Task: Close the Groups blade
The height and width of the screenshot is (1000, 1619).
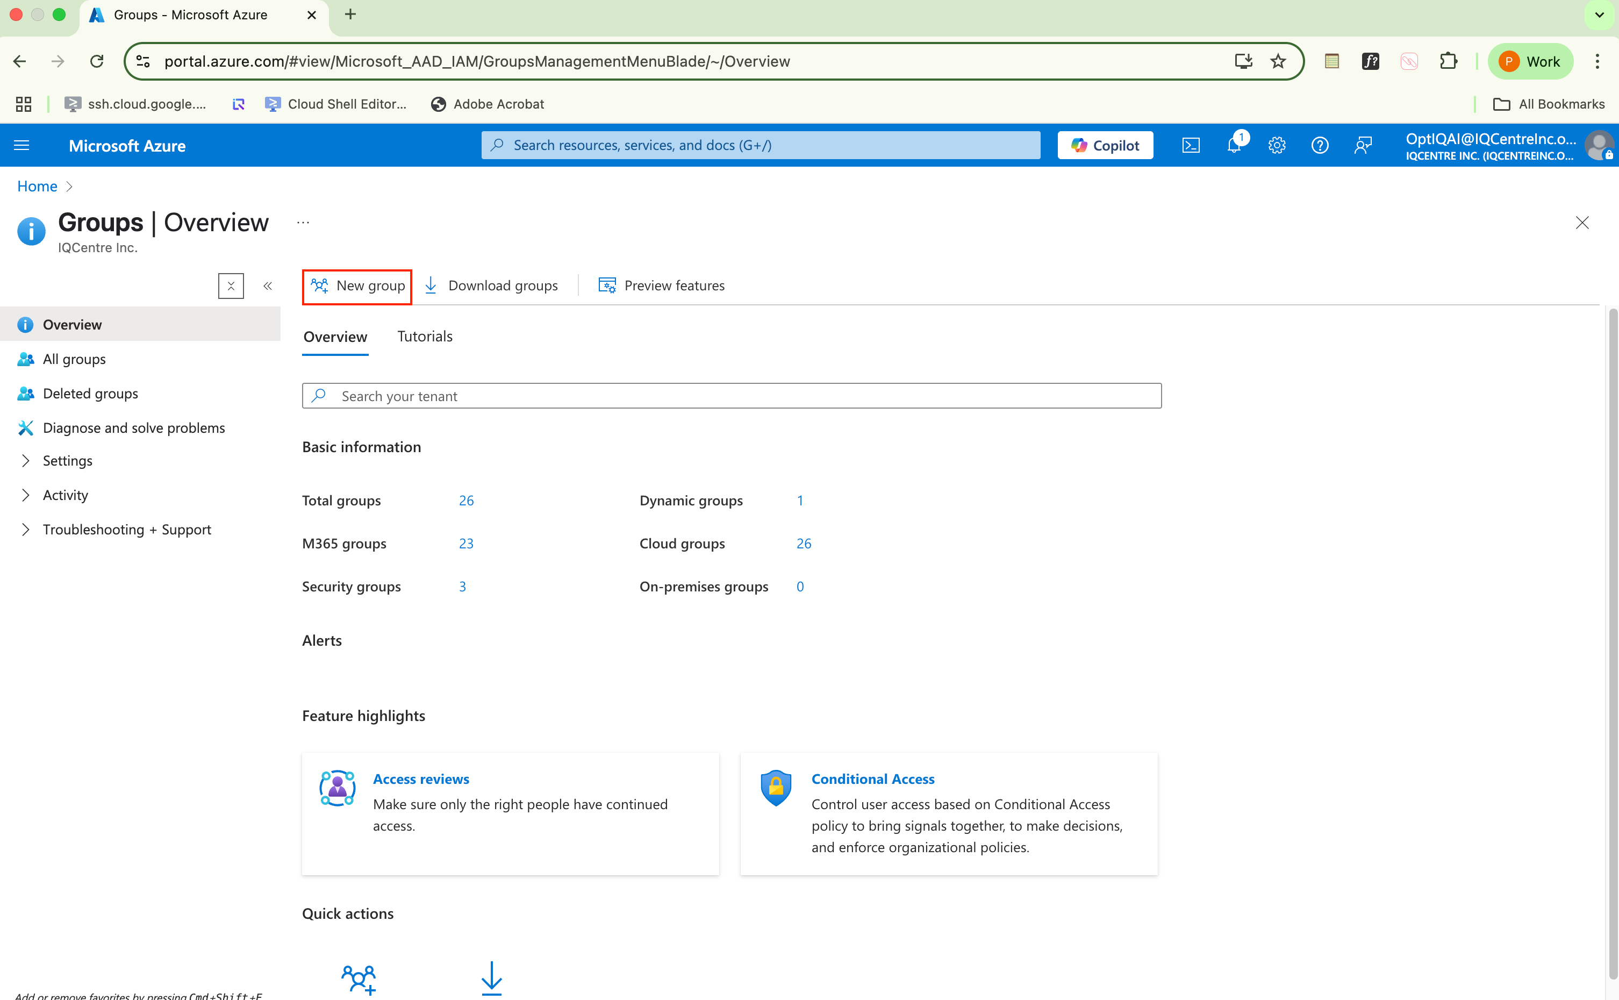Action: click(1581, 223)
